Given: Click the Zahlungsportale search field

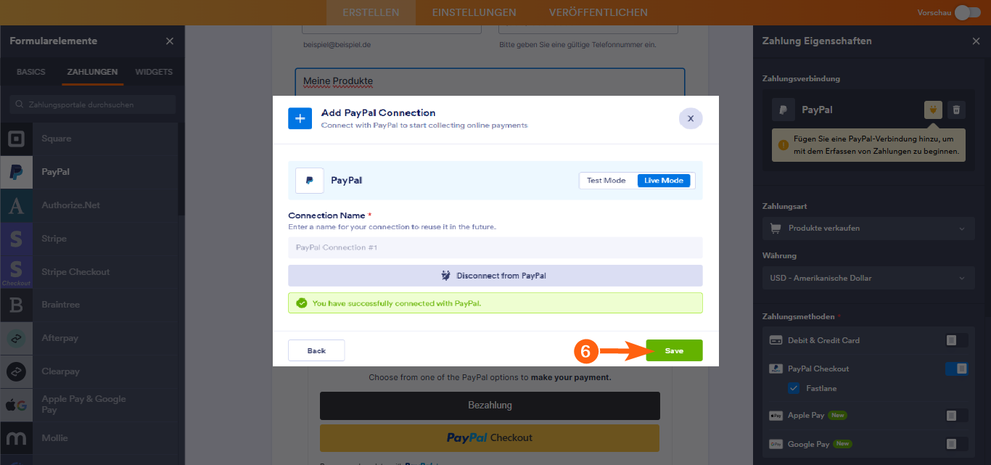Looking at the screenshot, I should [91, 104].
